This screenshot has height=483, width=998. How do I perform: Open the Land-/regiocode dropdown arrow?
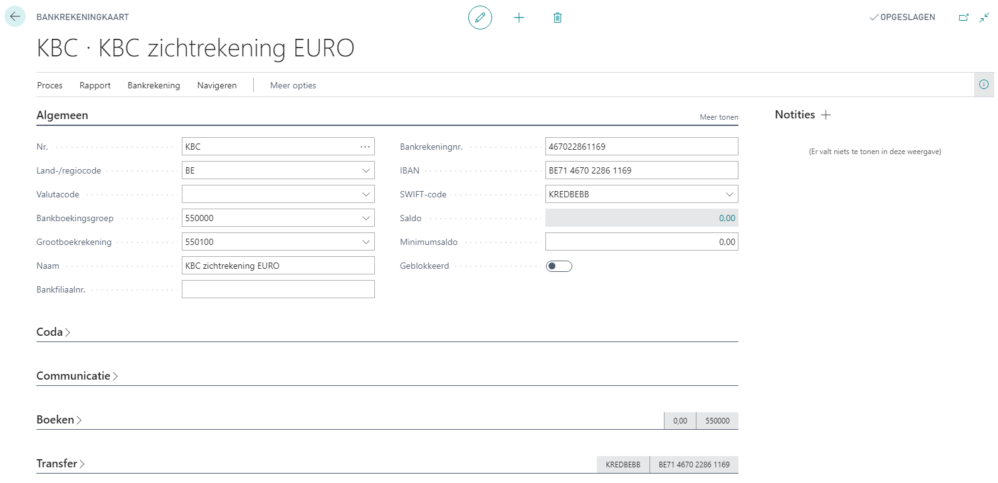pos(366,170)
